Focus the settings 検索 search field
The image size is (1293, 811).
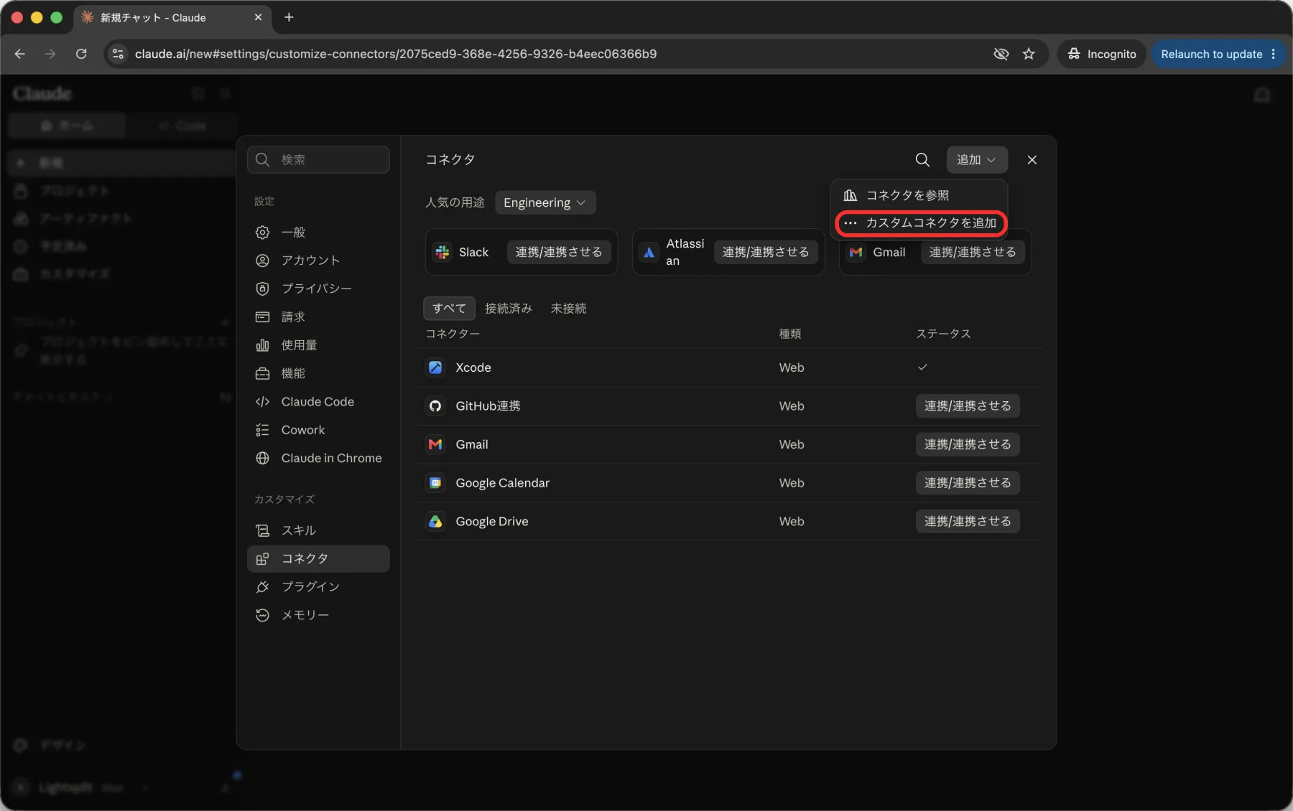318,159
